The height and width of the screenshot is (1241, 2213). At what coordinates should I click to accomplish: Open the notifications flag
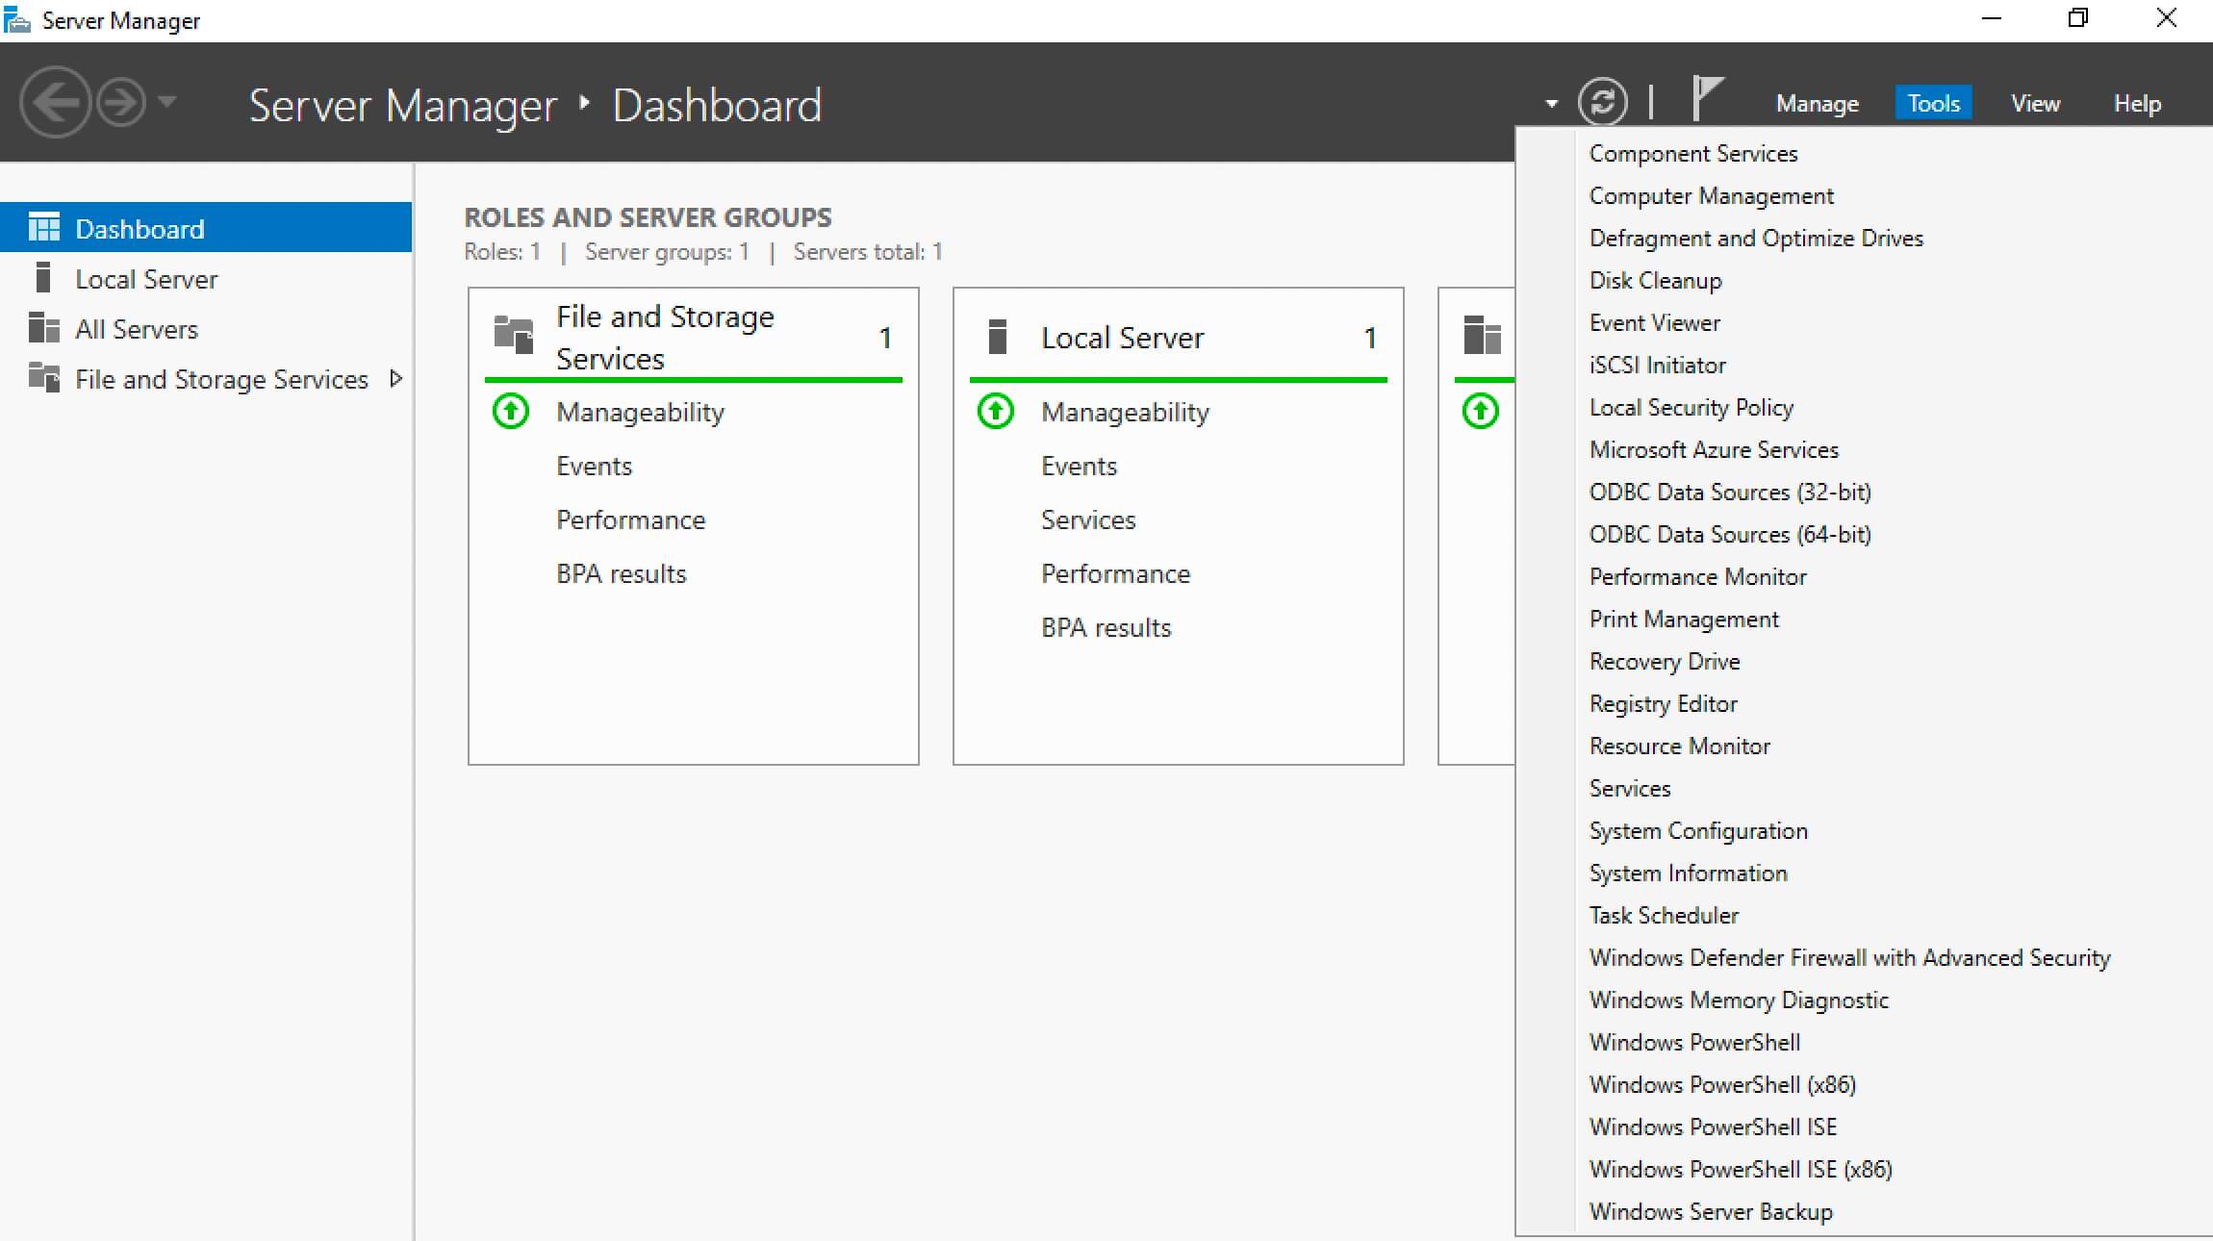click(x=1707, y=99)
